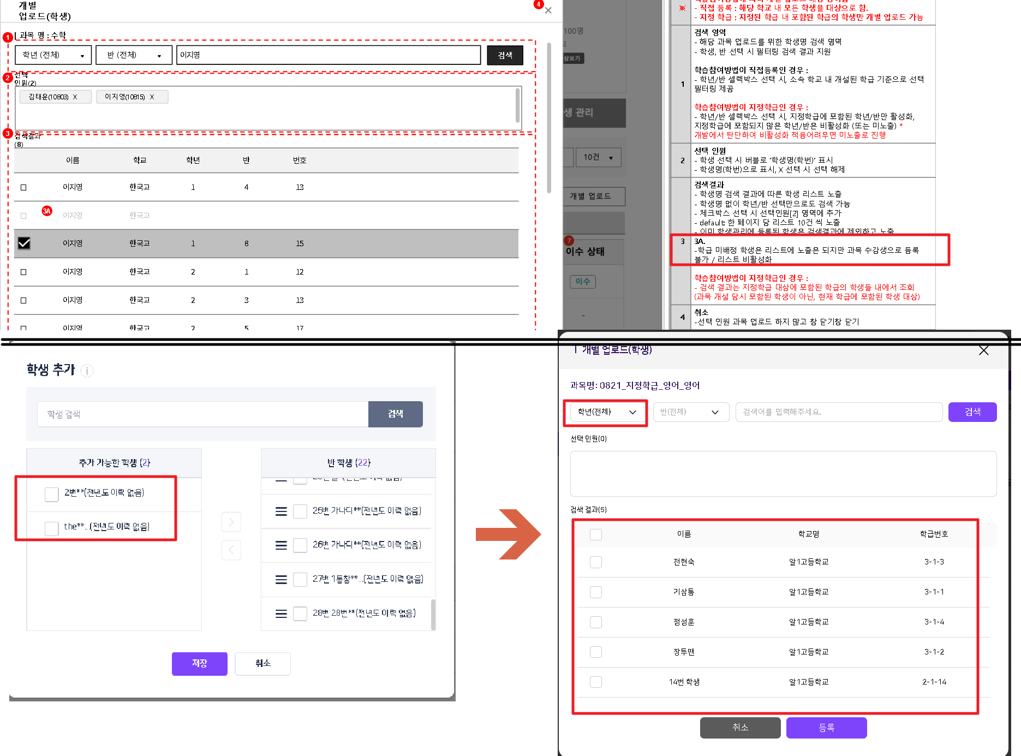This screenshot has width=1021, height=756.
Task: Close the 개별 업로드(학생) purple dialog
Action: (983, 350)
